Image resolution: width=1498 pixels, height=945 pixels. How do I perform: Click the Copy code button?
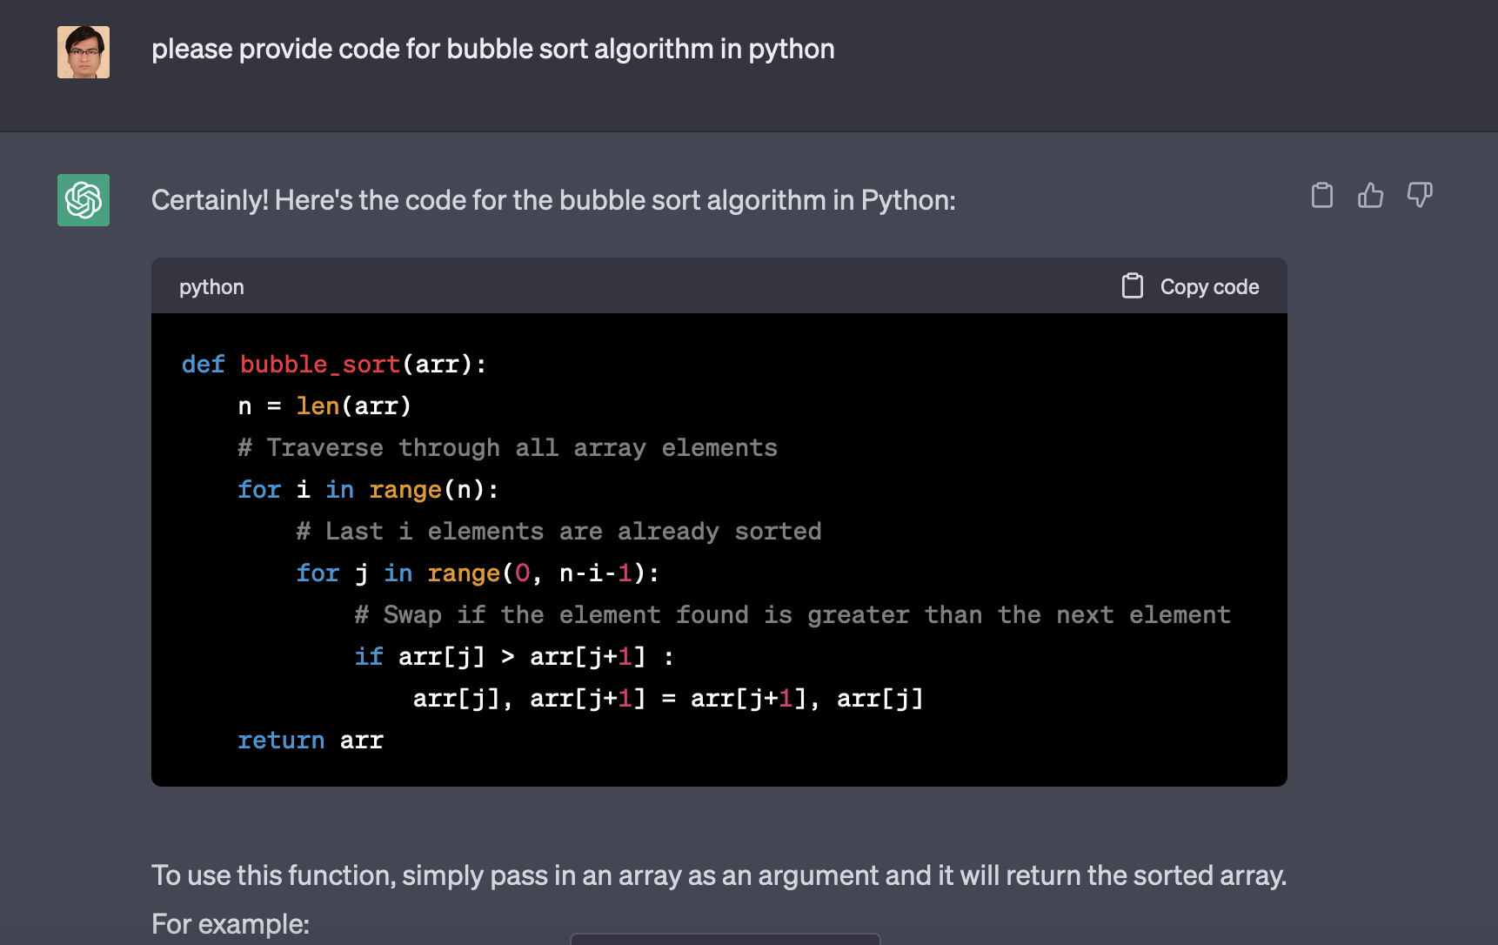(1190, 286)
